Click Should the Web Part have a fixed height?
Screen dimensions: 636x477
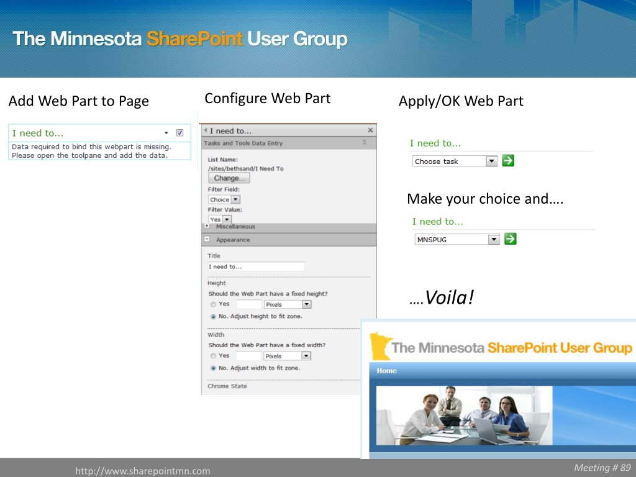[268, 294]
